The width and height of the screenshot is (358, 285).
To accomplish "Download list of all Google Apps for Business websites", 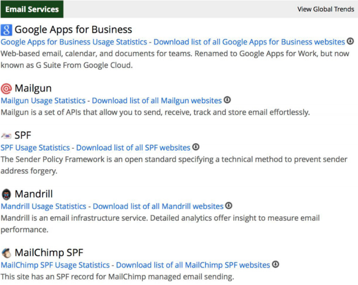I will tap(249, 42).
